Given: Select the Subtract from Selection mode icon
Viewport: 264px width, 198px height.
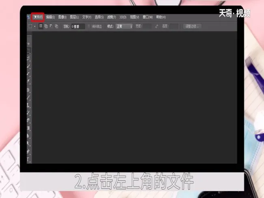Looking at the screenshot, I should tap(51, 26).
